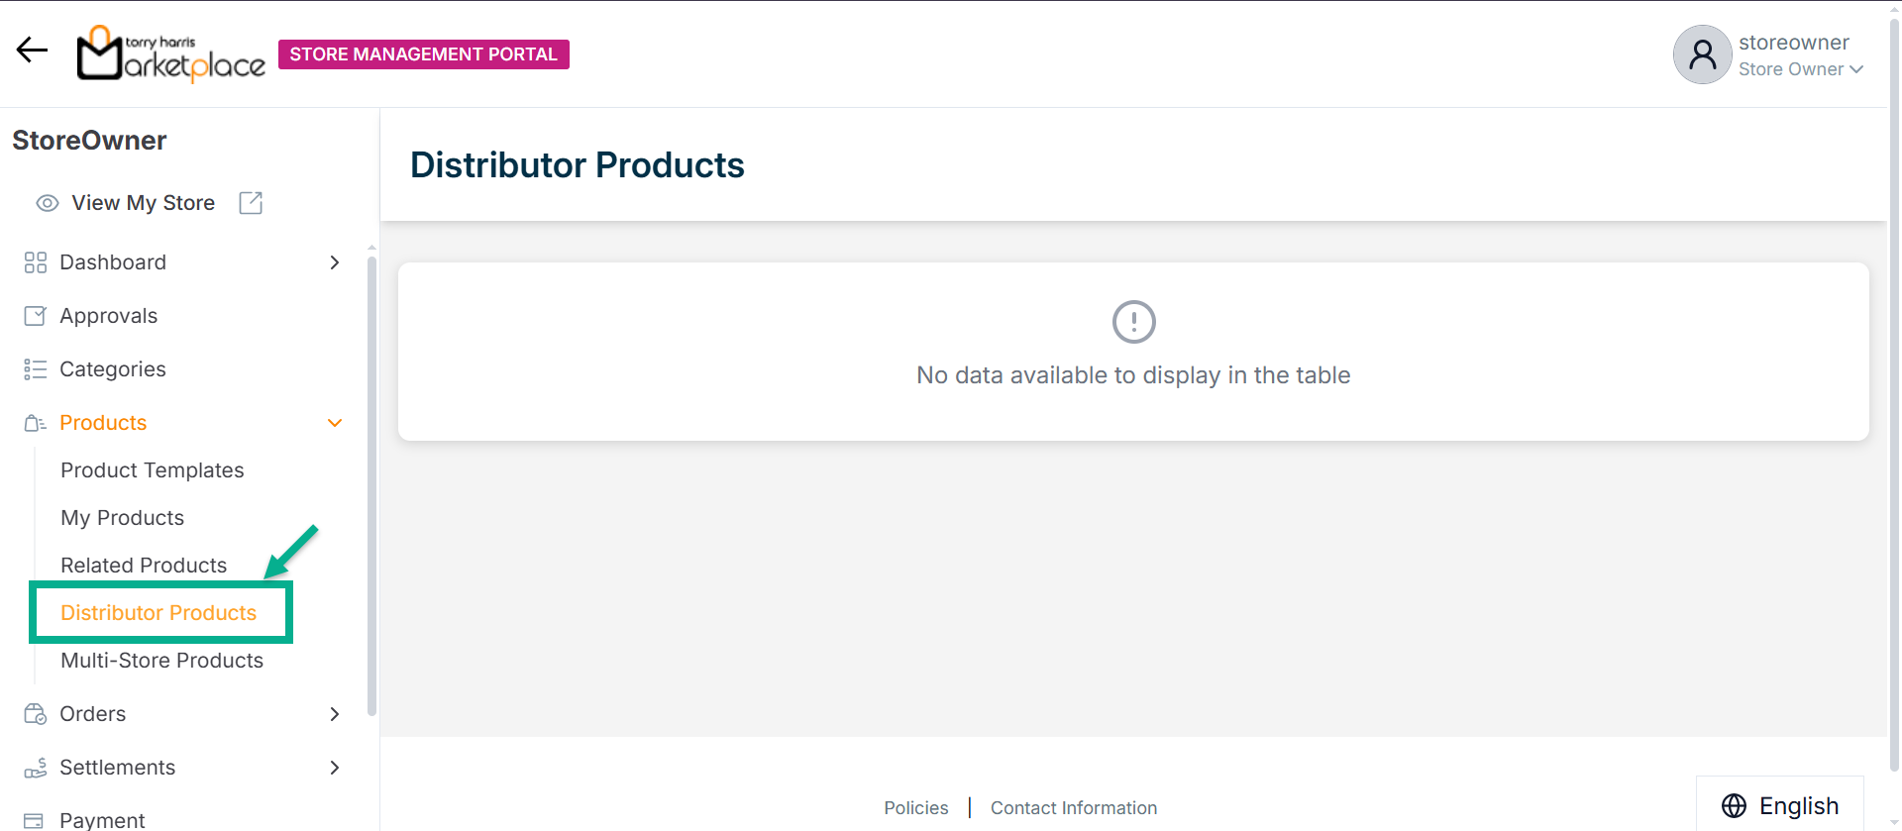Screen dimensions: 1902x831
Task: Click the Settlements hand-coin icon
Action: click(x=35, y=768)
